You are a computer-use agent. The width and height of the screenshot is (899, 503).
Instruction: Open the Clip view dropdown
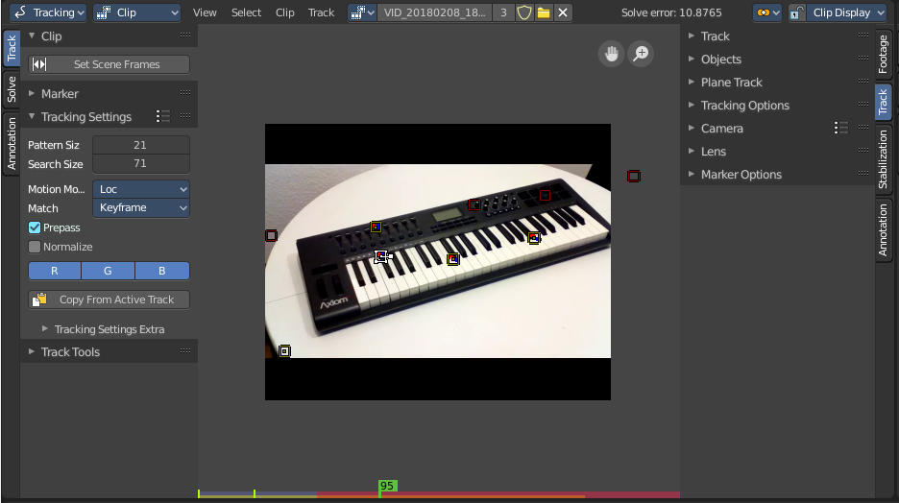click(136, 12)
